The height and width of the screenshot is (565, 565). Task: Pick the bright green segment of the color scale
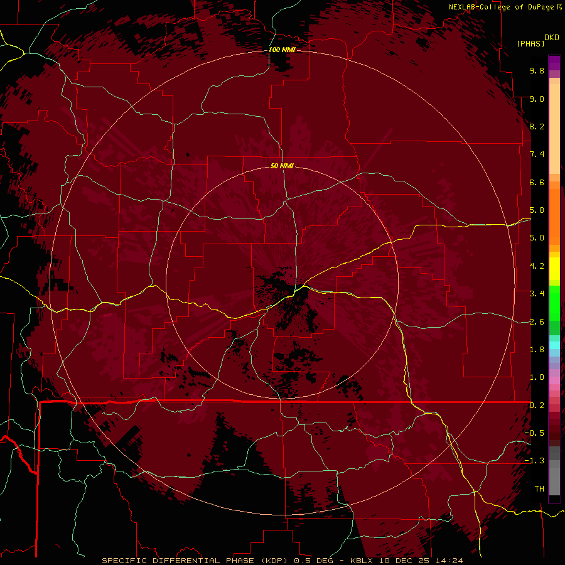(x=554, y=303)
